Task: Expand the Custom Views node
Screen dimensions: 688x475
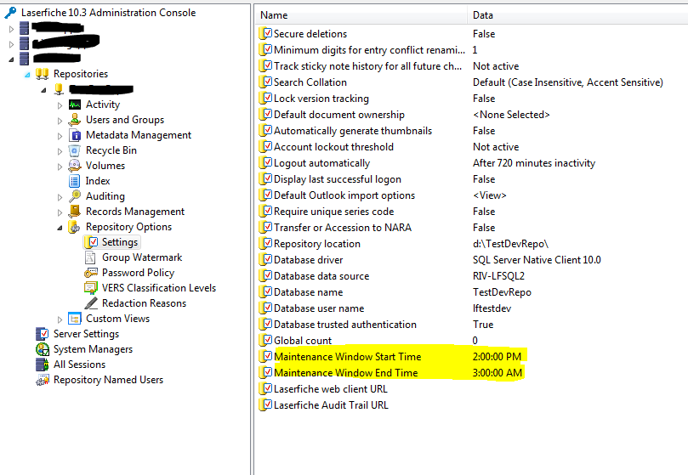Action: 60,319
